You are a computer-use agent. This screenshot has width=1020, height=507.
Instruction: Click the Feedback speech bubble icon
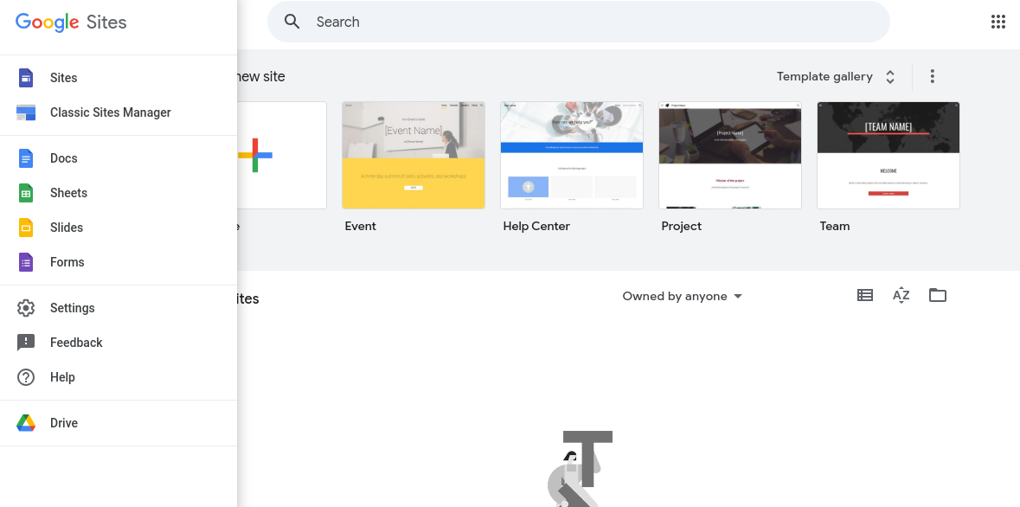(x=26, y=343)
